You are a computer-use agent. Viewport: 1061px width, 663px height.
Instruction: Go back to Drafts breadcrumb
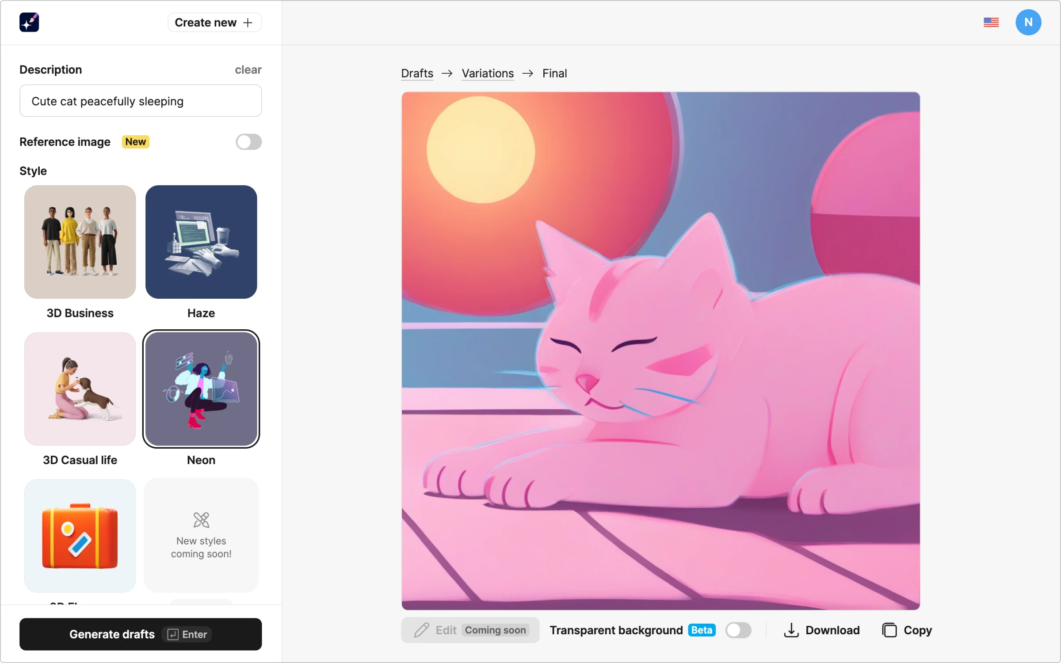[x=417, y=73]
